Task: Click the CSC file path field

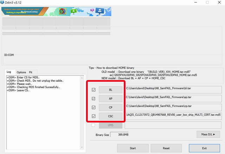Action: tap(173, 115)
